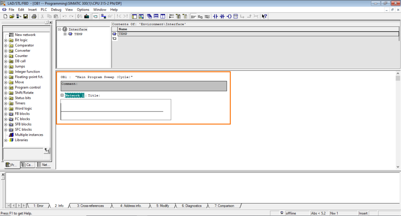
Task: Expand the Libraries folder
Action: pyautogui.click(x=5, y=140)
